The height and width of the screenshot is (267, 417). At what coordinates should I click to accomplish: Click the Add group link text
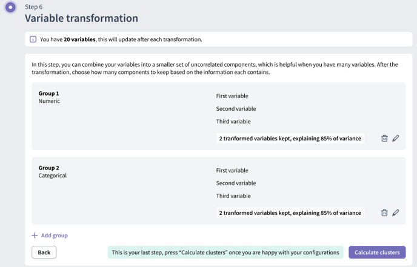point(54,236)
